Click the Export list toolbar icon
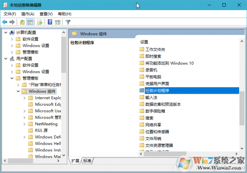Image resolution: width=247 pixels, height=173 pixels. point(40,22)
